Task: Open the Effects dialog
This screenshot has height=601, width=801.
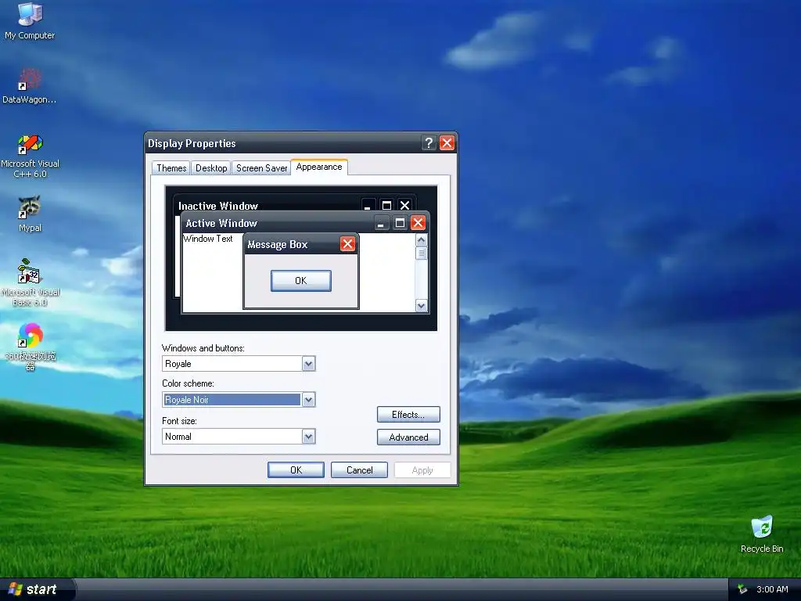Action: pyautogui.click(x=408, y=415)
